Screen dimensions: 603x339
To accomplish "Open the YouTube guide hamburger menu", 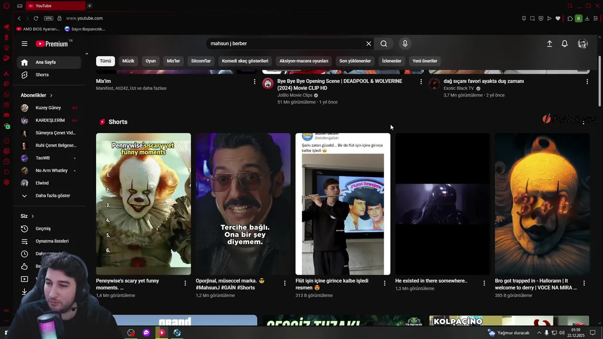I will (24, 44).
